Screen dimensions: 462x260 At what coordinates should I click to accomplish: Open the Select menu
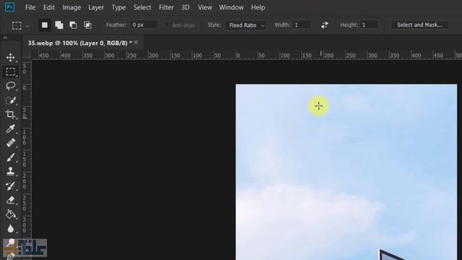[x=142, y=7]
